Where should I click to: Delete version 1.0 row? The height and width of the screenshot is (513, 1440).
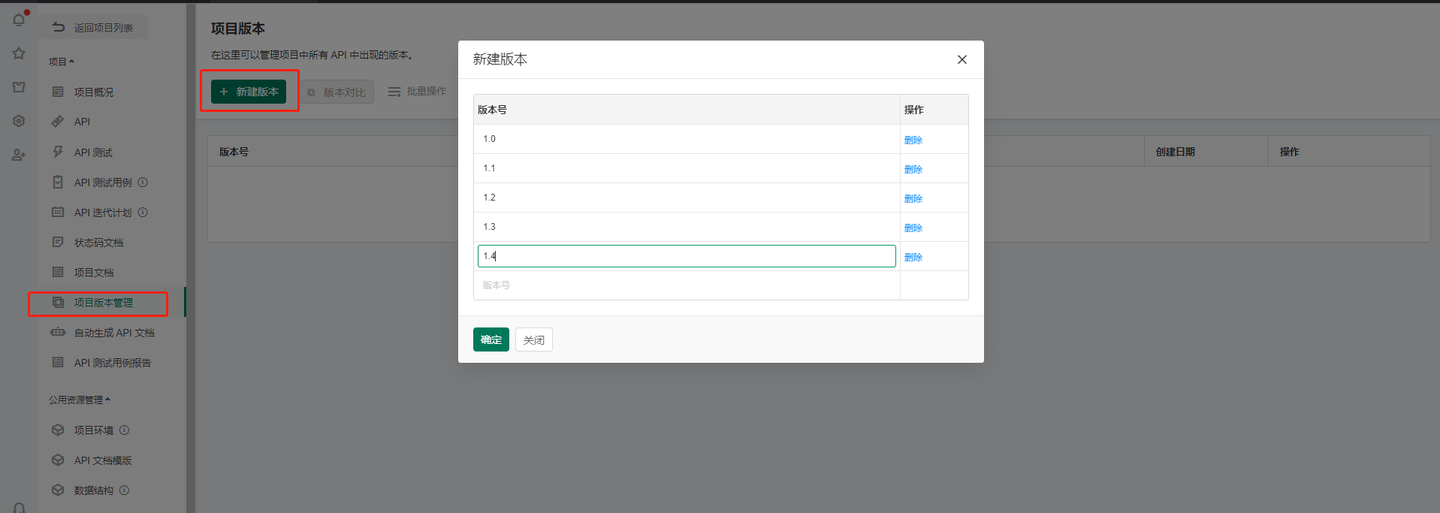pyautogui.click(x=913, y=140)
